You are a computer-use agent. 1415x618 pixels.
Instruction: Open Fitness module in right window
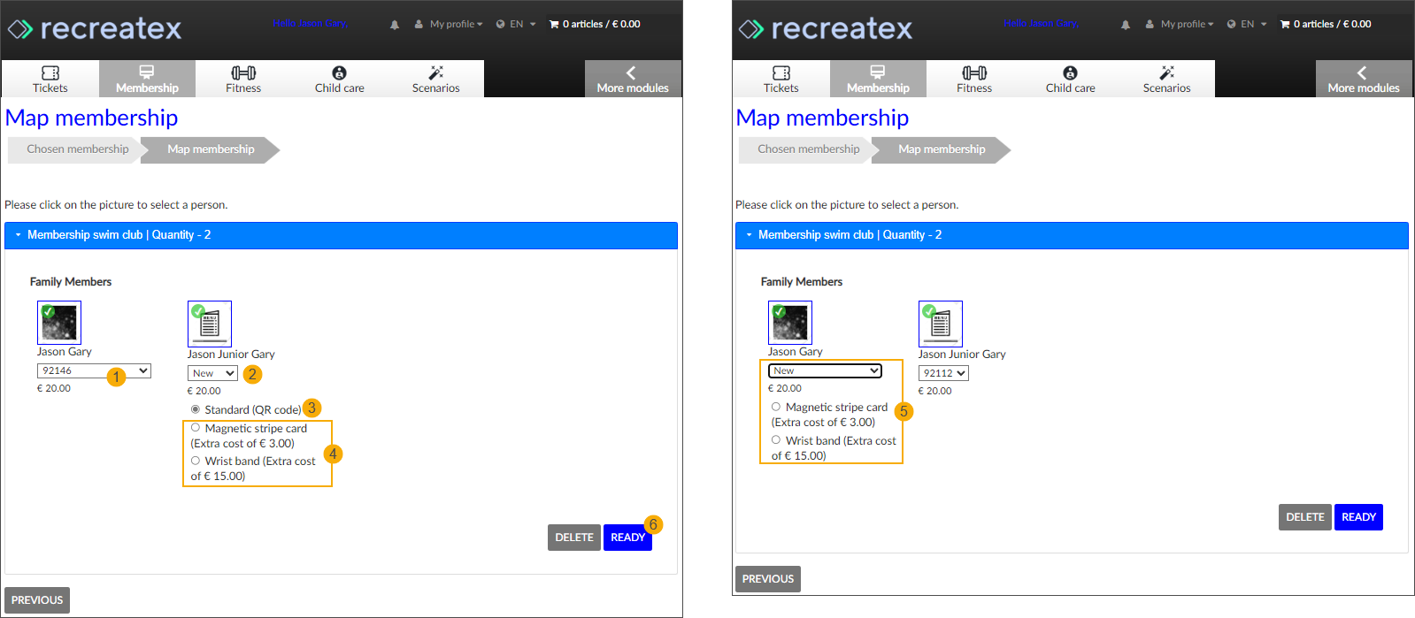974,79
